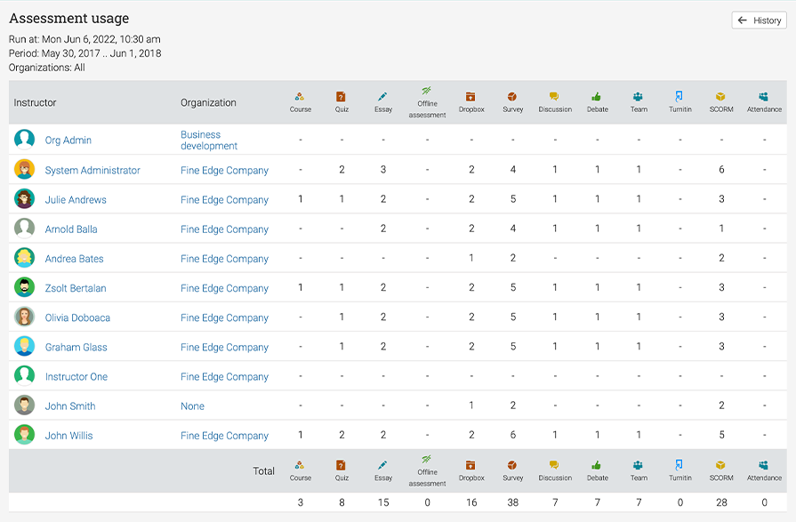This screenshot has height=522, width=796.
Task: Select the Team column icon
Action: pos(639,96)
